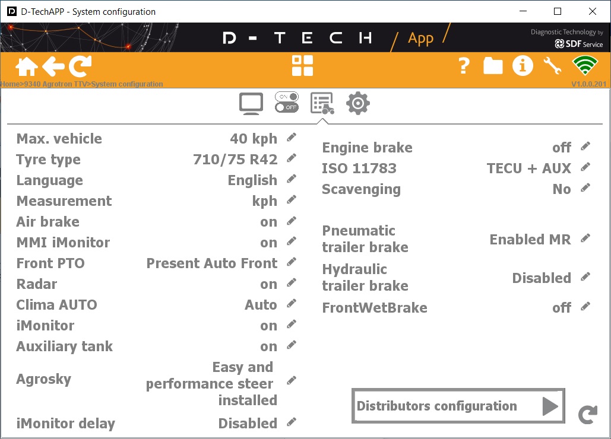Edit Tyre type 710/75 R42 pencil

pos(292,158)
